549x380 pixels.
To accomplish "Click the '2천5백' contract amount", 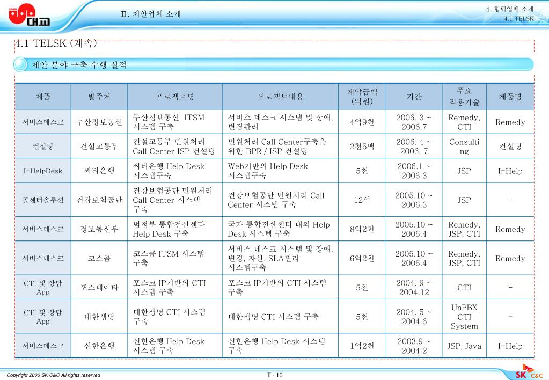I will [x=362, y=146].
